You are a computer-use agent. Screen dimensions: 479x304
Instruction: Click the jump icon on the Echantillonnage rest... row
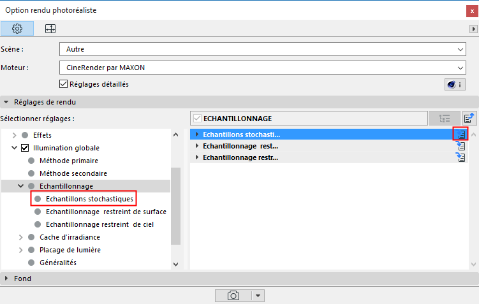pyautogui.click(x=461, y=146)
